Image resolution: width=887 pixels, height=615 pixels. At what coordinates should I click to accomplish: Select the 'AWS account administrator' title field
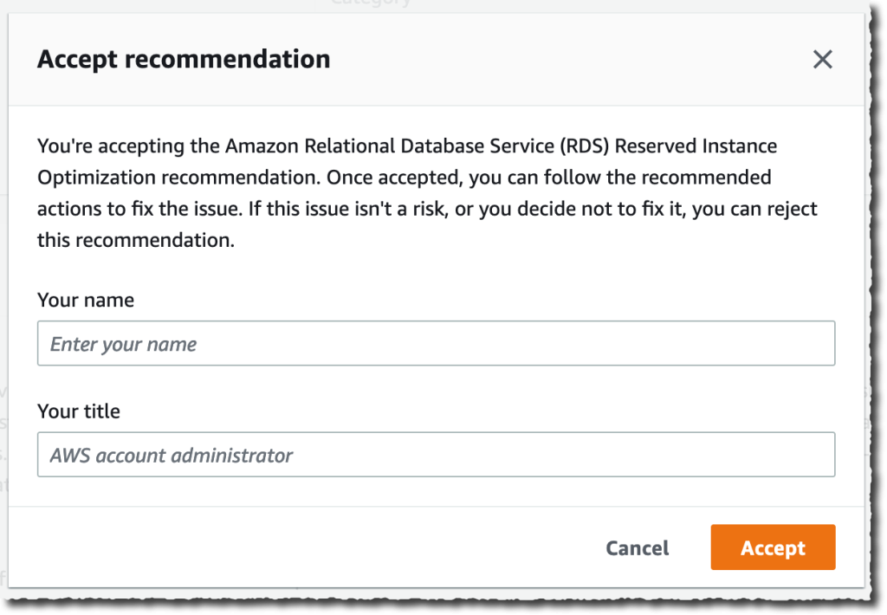(x=436, y=454)
